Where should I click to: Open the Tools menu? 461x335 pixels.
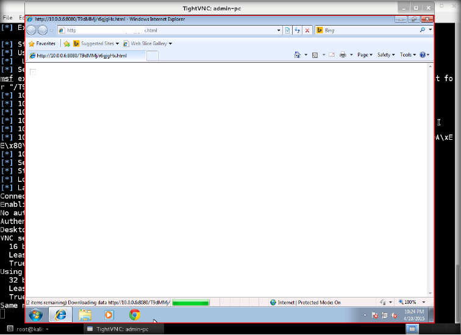point(408,55)
